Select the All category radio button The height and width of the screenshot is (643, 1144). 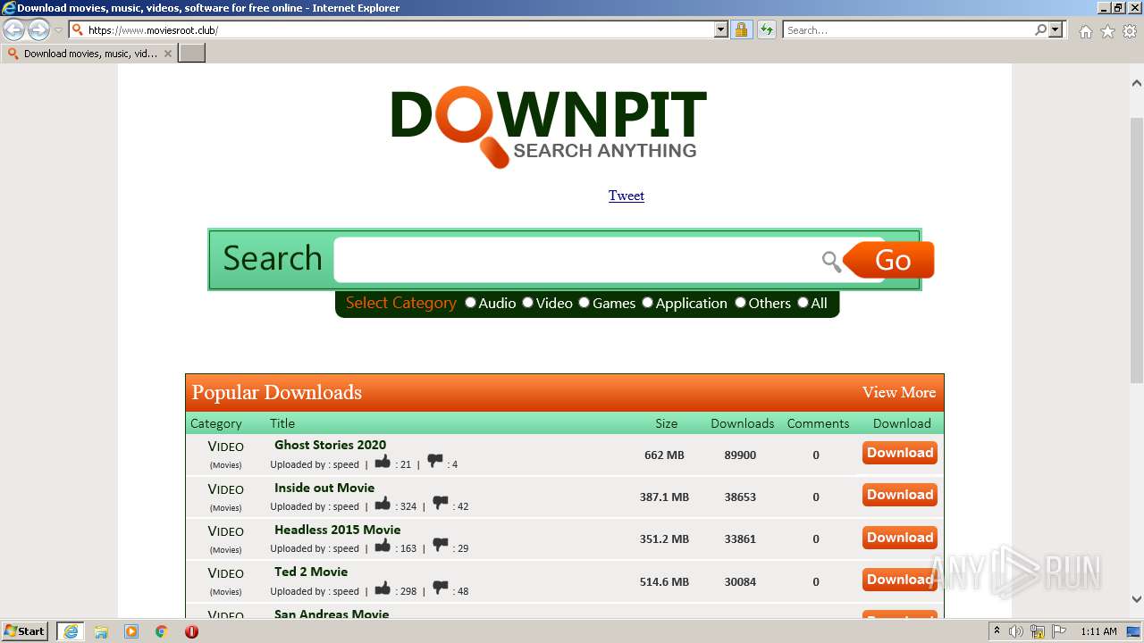[803, 303]
